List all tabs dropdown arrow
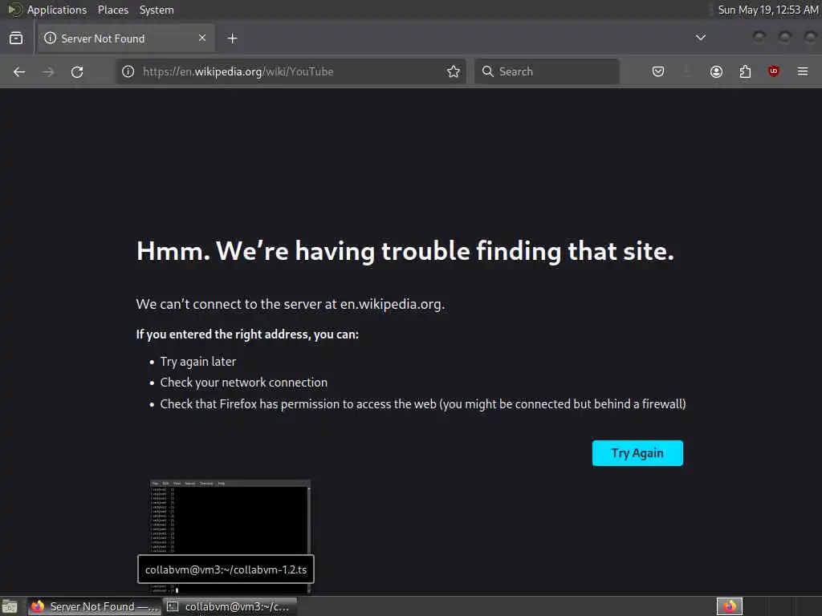The height and width of the screenshot is (616, 822). tap(700, 38)
